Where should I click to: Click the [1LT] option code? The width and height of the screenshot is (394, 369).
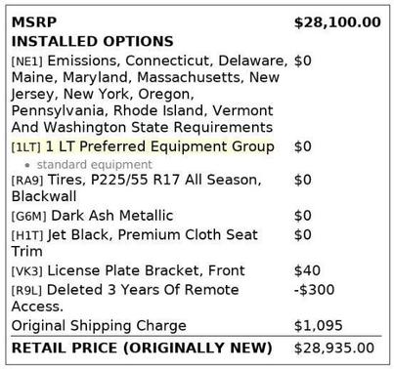click(26, 147)
